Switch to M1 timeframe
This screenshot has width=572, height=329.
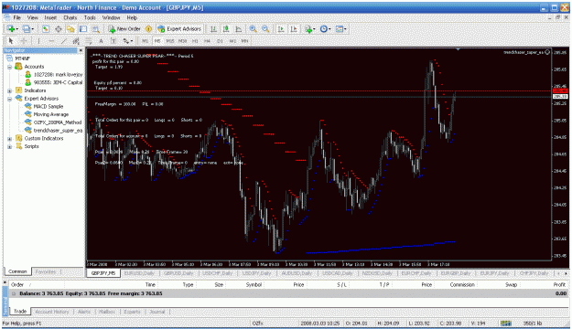pos(146,41)
